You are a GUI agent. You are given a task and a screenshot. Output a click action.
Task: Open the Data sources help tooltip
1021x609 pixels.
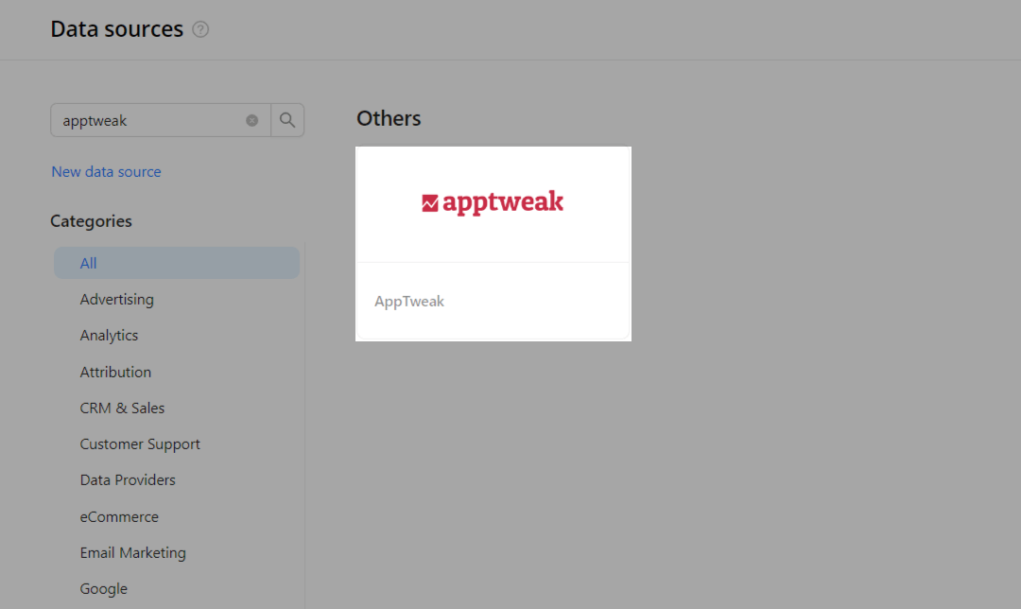pos(200,29)
